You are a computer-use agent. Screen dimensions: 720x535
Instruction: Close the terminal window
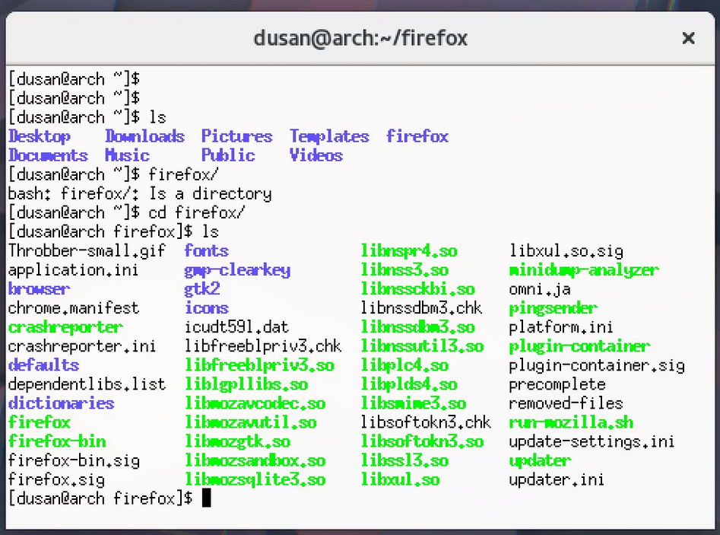coord(687,38)
